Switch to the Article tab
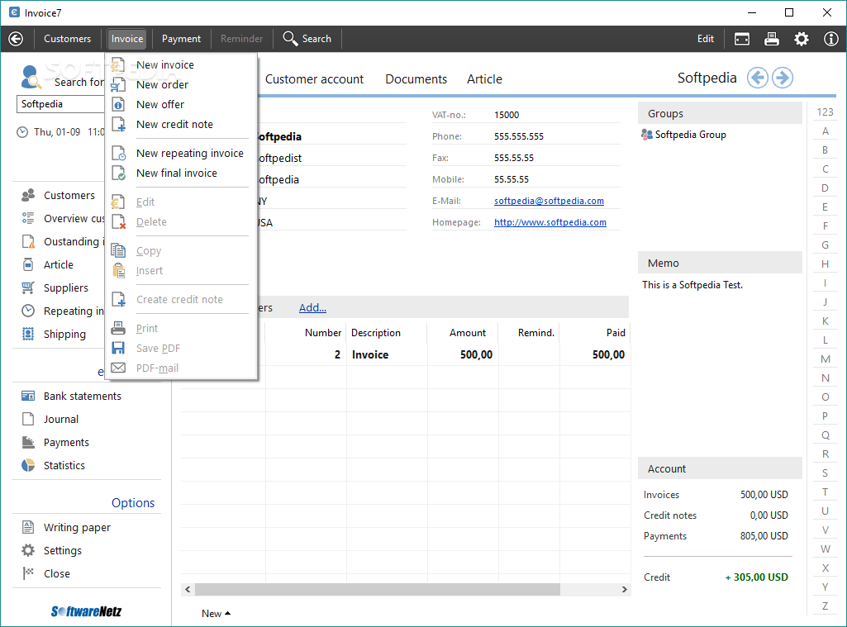This screenshot has height=627, width=847. pos(484,79)
